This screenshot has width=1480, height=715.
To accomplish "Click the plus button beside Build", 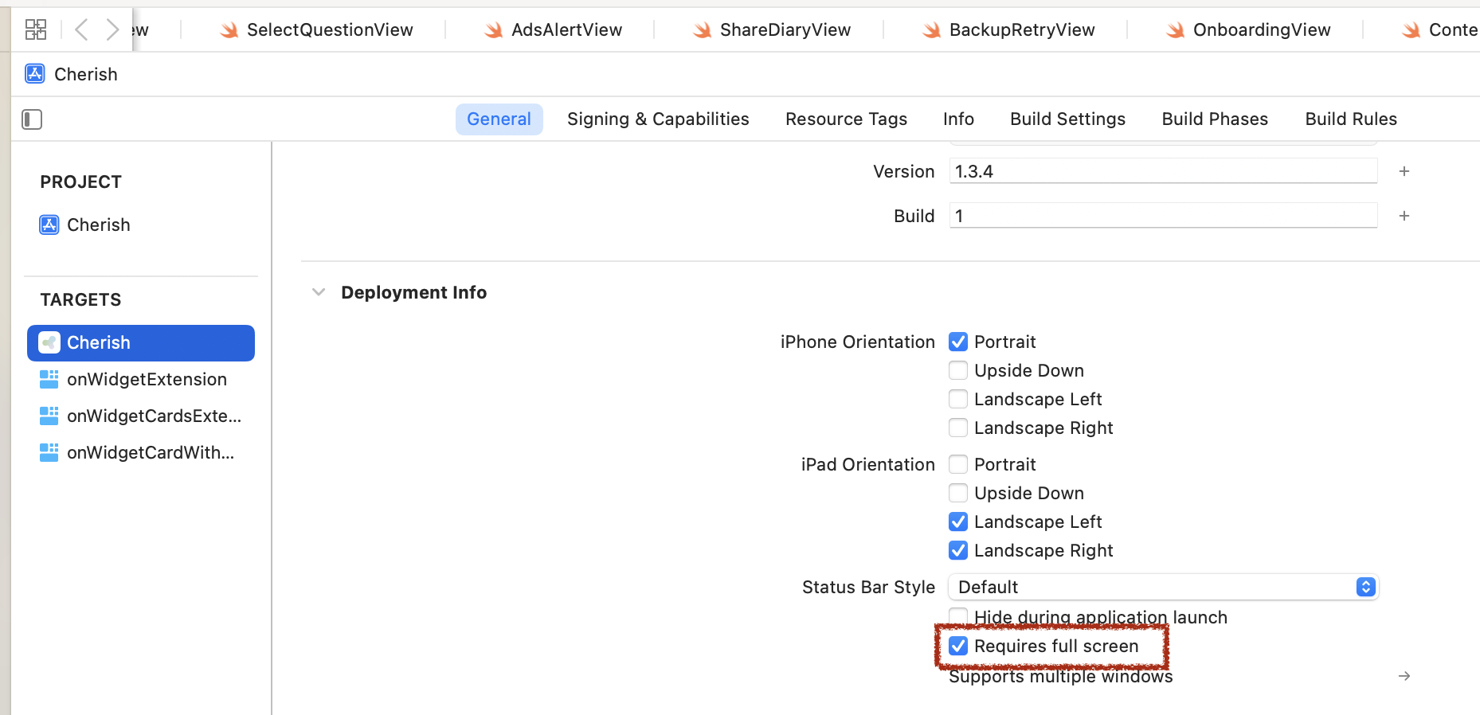I will point(1404,216).
